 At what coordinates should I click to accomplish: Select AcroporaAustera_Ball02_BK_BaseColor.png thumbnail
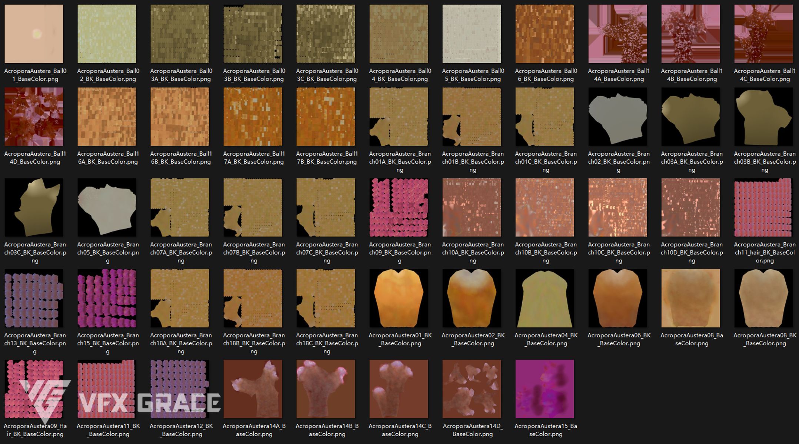[107, 34]
